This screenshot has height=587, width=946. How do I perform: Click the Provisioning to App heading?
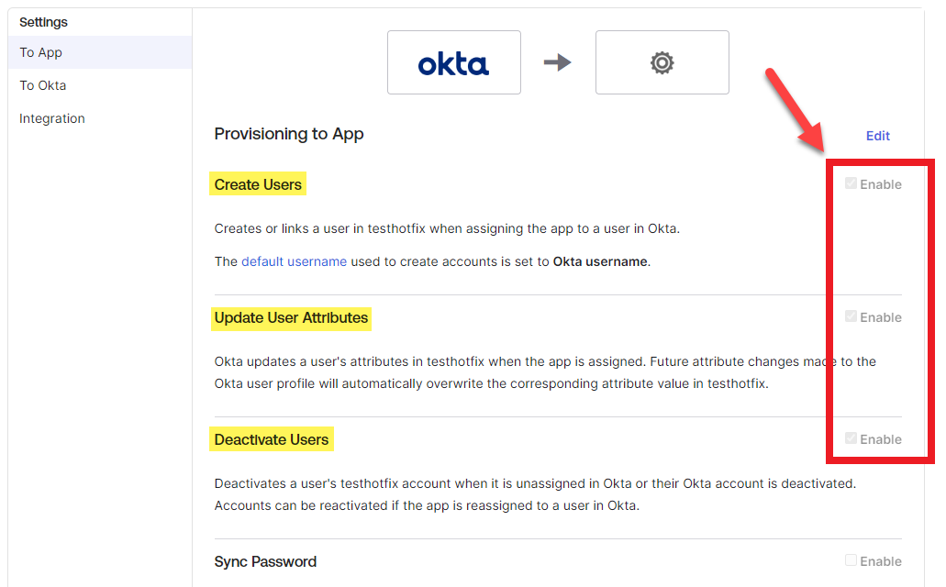(x=289, y=134)
